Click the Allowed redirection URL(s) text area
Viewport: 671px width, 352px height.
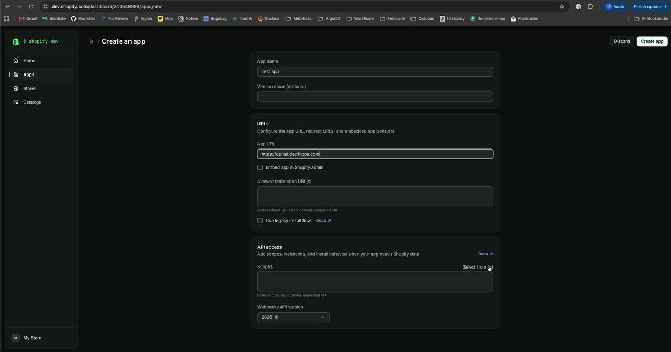[x=375, y=196]
